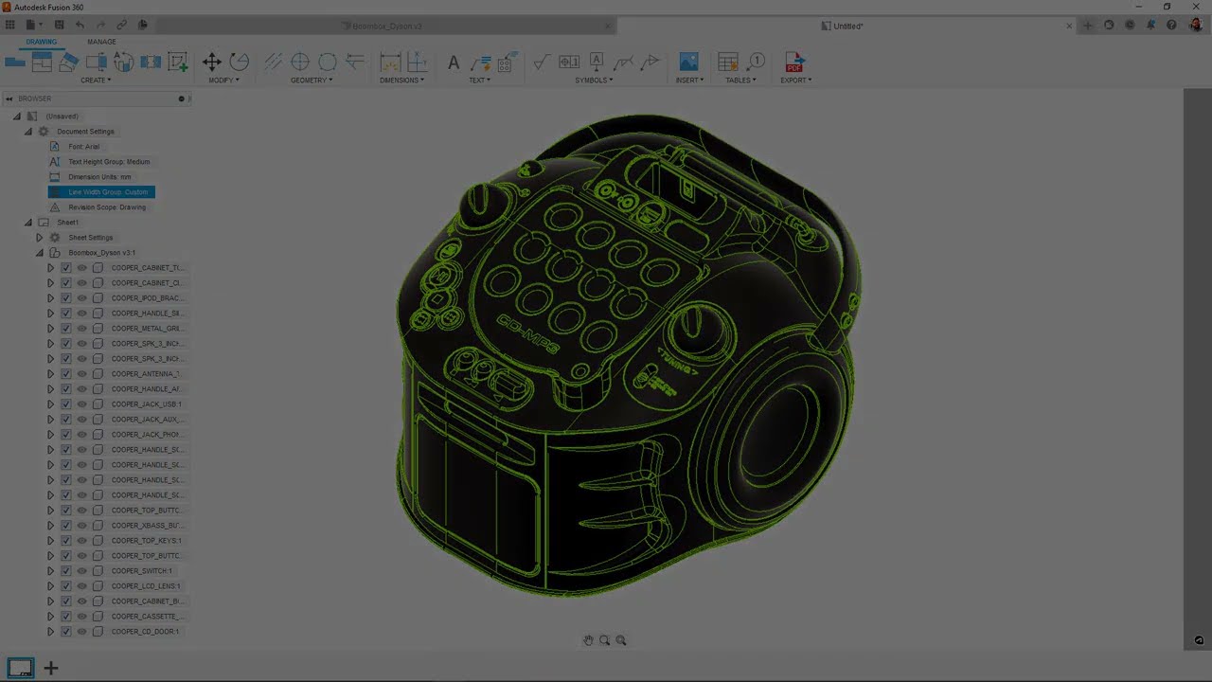Select the Detail View tool
Viewport: 1212px width, 682px height.
[x=97, y=63]
